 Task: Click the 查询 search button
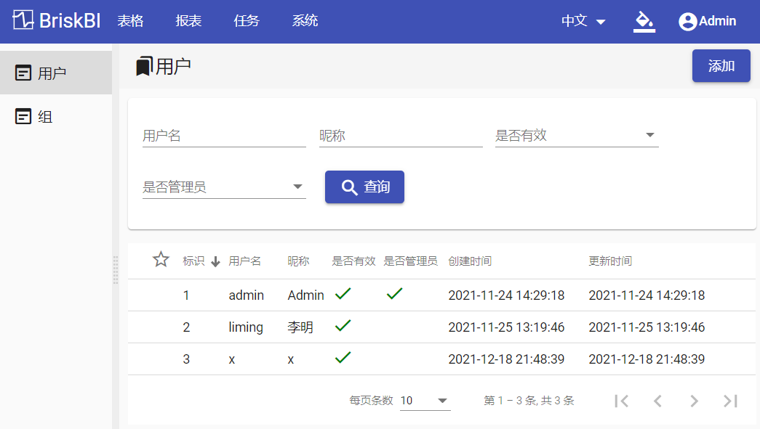pos(364,187)
